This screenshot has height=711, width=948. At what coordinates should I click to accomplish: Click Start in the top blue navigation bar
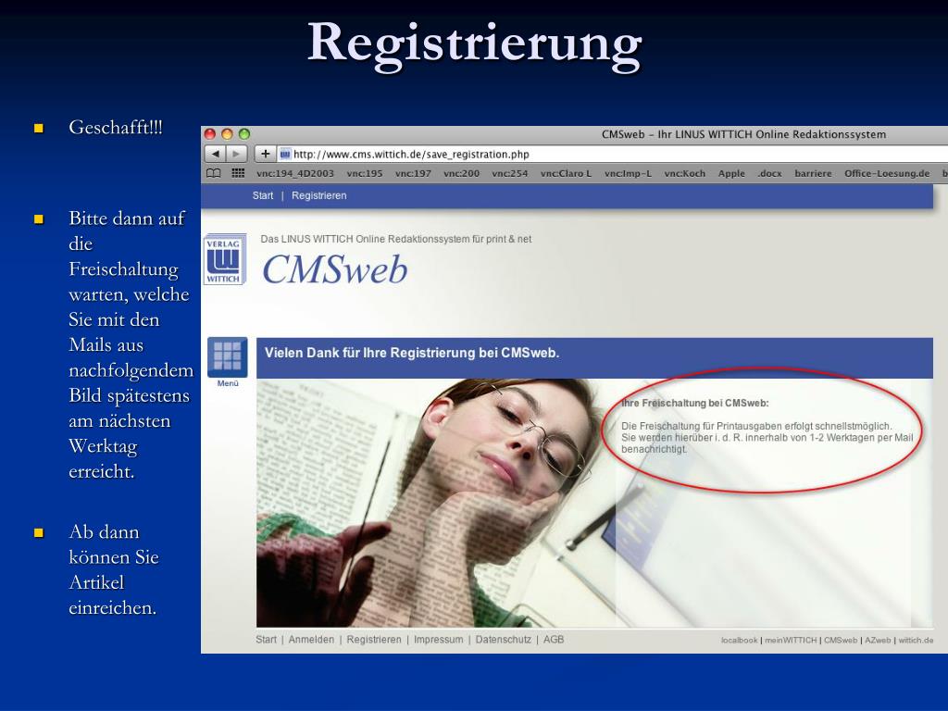tap(263, 196)
